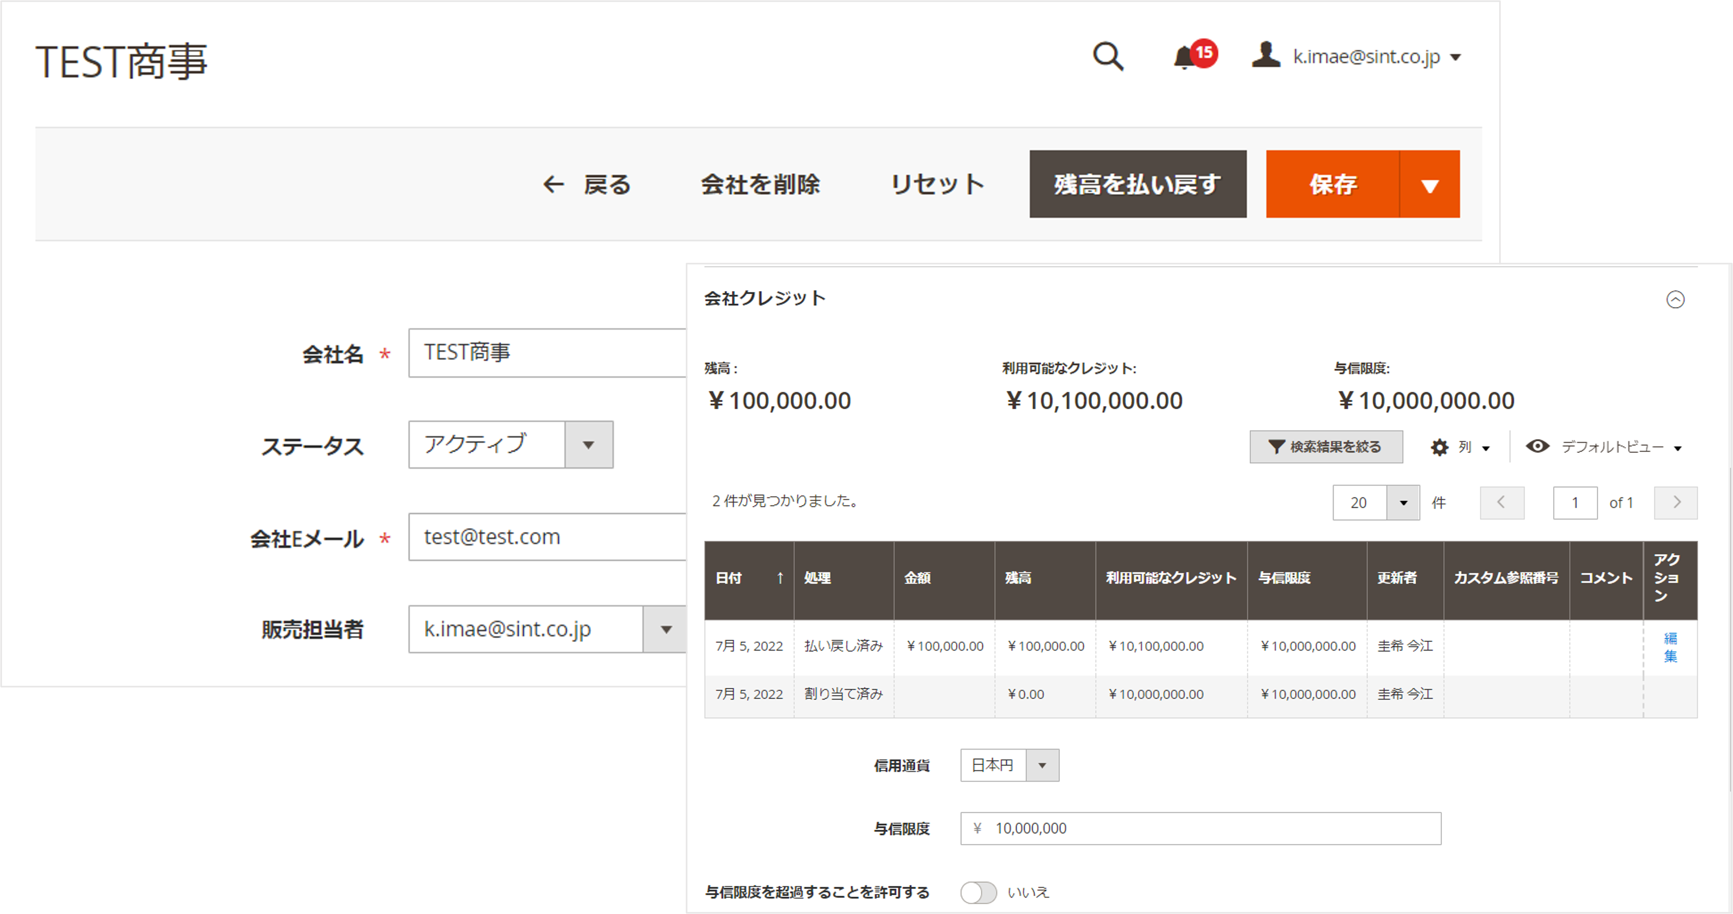Go to next page arrow

1676,502
